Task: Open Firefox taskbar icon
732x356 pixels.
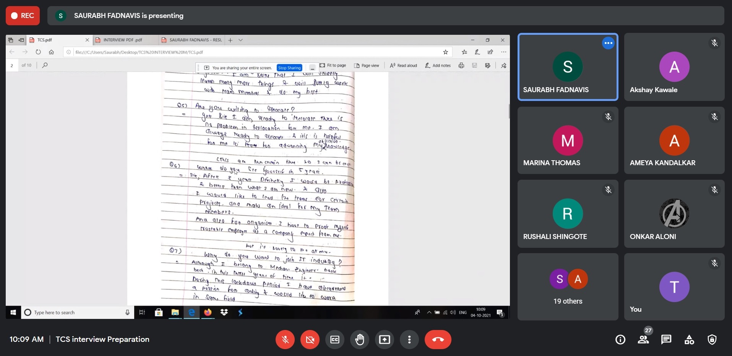Action: (x=208, y=312)
